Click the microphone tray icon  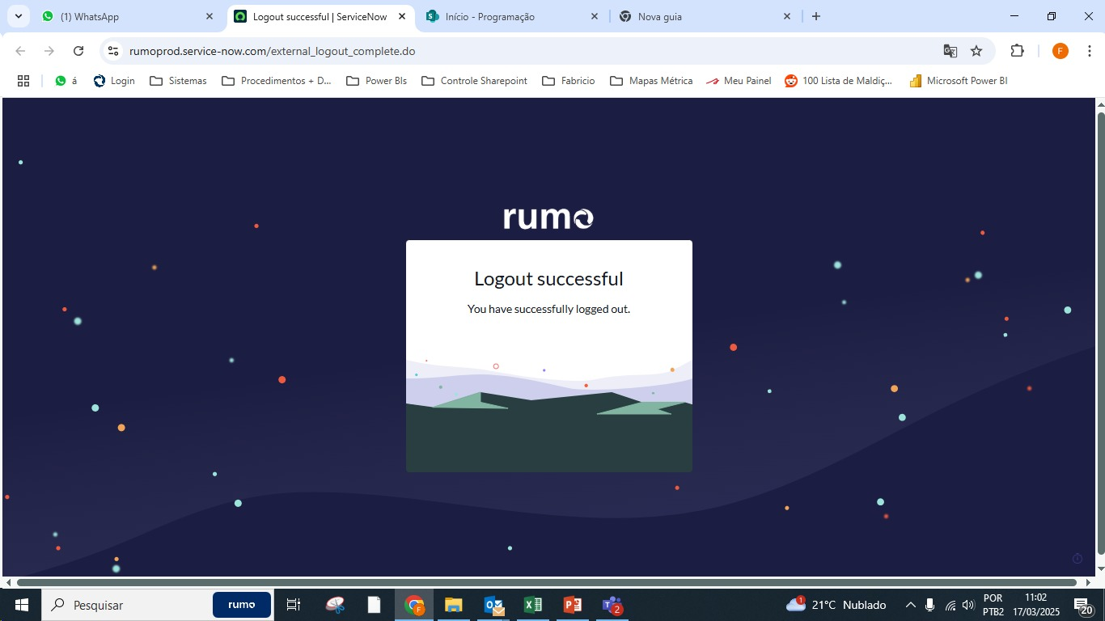click(930, 605)
